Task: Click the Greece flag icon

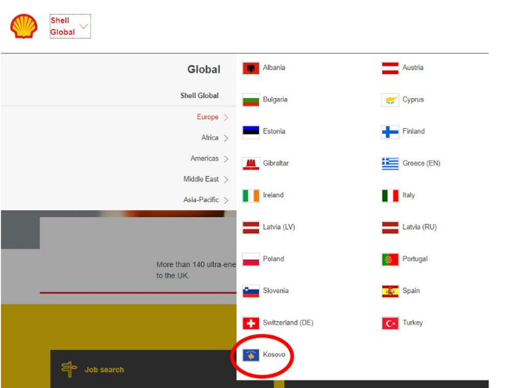Action: tap(390, 164)
